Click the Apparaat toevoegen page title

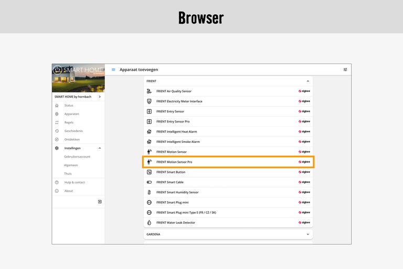tap(139, 70)
